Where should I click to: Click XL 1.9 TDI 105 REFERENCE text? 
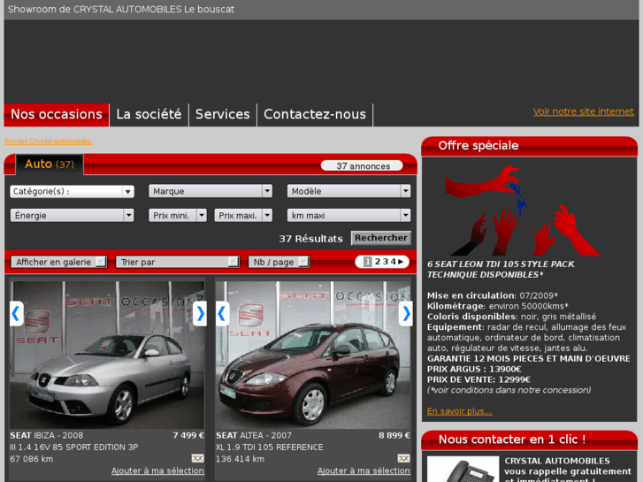(x=270, y=448)
